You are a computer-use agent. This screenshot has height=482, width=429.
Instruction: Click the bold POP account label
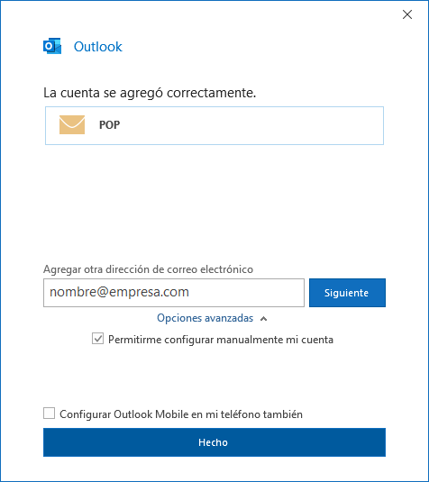tap(109, 125)
